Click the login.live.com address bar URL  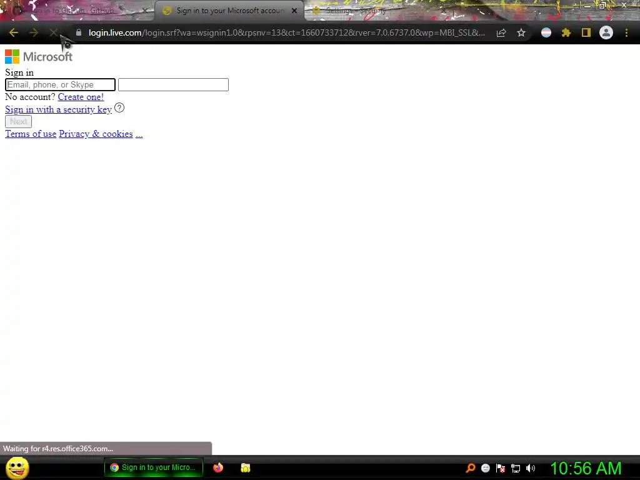coord(286,32)
